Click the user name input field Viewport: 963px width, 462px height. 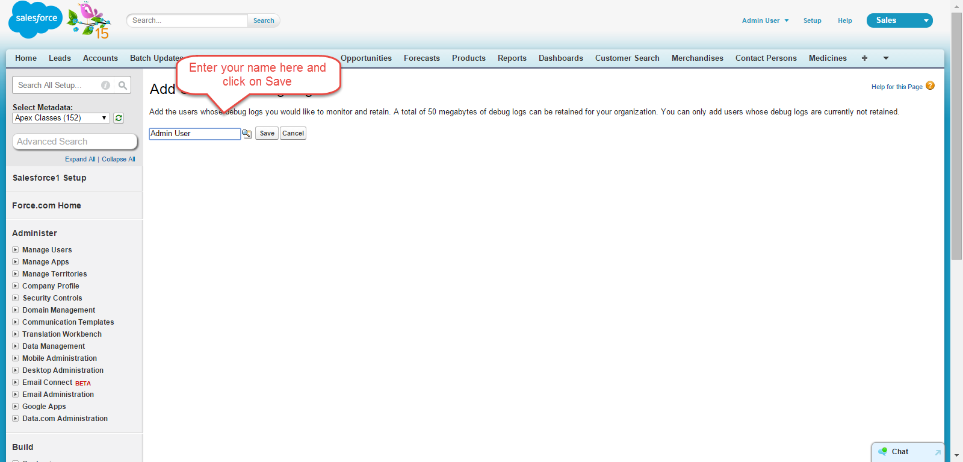pos(194,134)
